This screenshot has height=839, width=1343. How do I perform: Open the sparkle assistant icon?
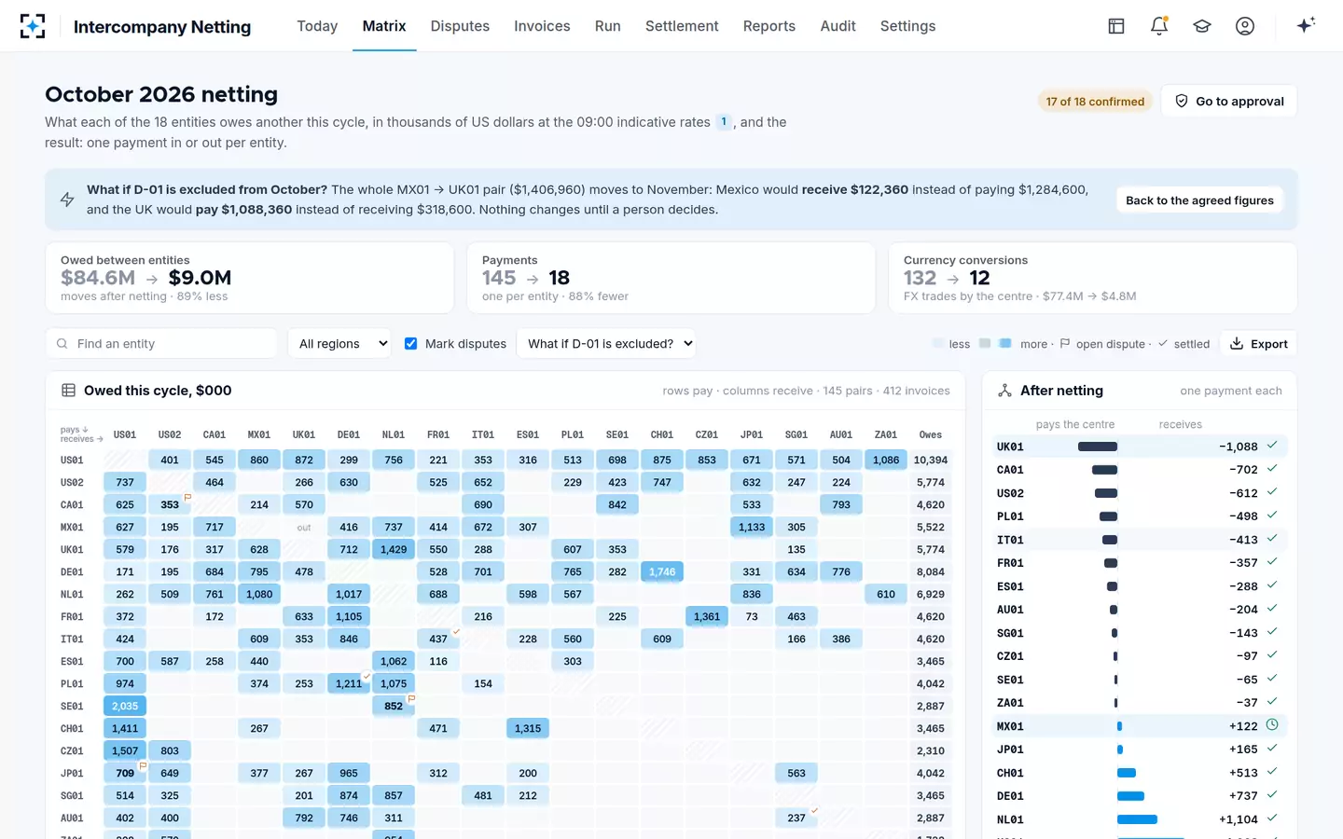point(1306,25)
